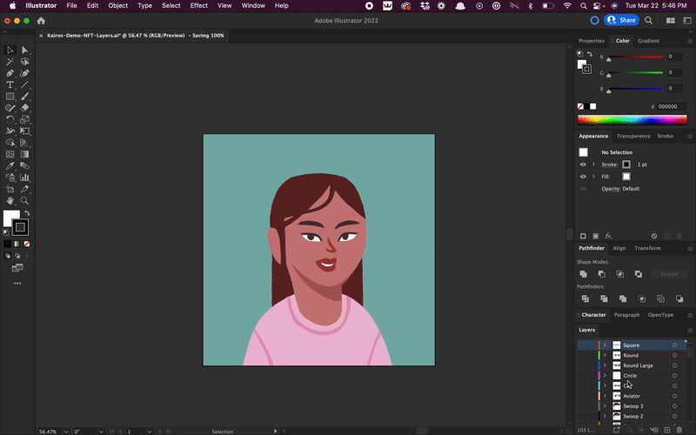Expand the Aviator layer
Screen dimensions: 696x435
tap(605, 396)
